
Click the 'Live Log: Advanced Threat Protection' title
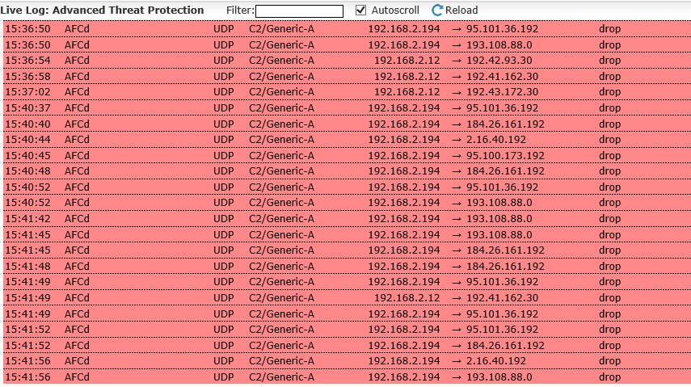pyautogui.click(x=103, y=11)
